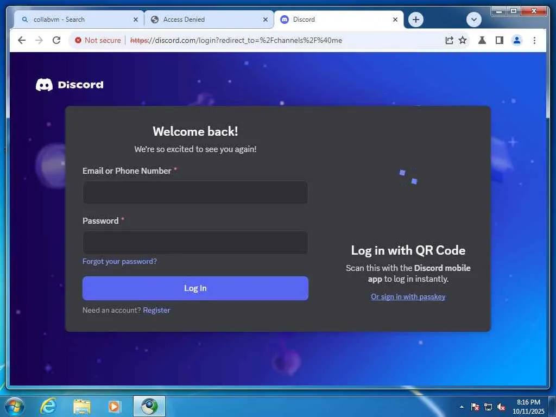556x417 pixels.
Task: Maximize the browser window
Action: click(514, 11)
